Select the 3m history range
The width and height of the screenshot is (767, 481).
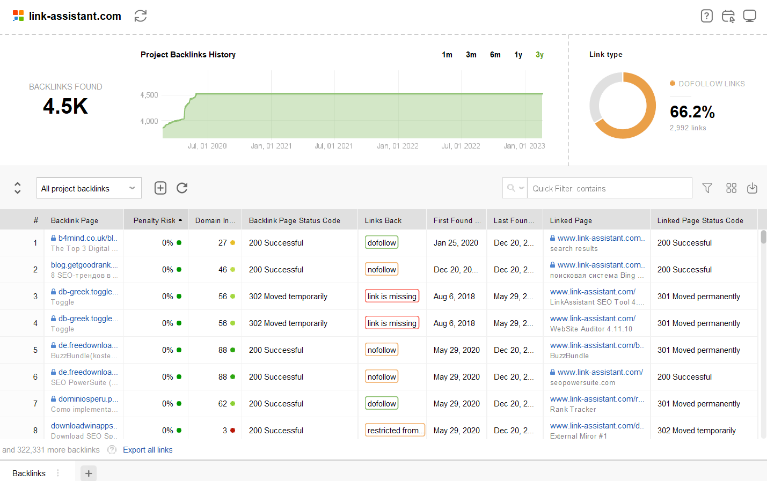click(x=471, y=55)
